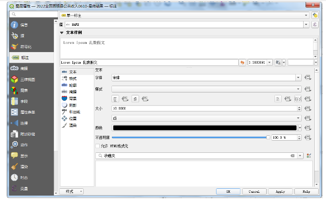Open the 信息 (Information) sidebar page
Viewport: 326px width, 201px height.
[x=32, y=25]
